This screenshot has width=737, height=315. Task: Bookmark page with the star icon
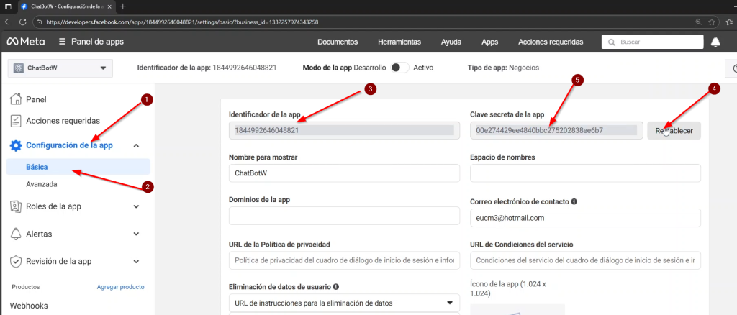[712, 22]
